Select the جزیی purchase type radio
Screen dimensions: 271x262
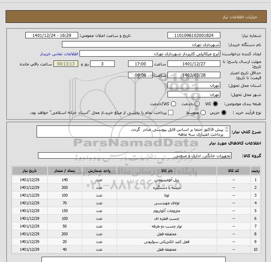pos(224,113)
